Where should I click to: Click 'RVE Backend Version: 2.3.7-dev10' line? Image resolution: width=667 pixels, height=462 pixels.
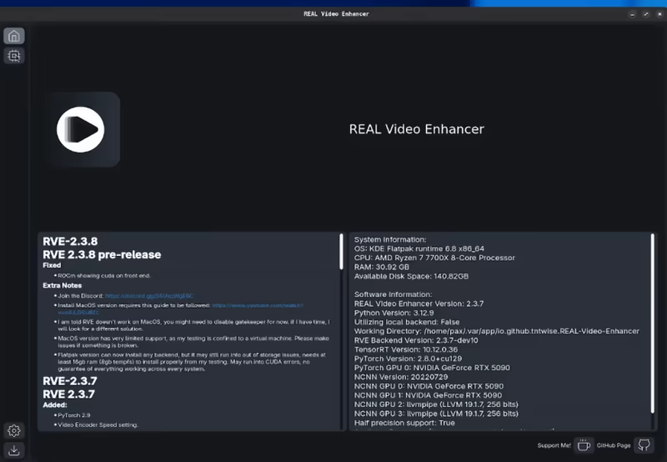(x=416, y=340)
